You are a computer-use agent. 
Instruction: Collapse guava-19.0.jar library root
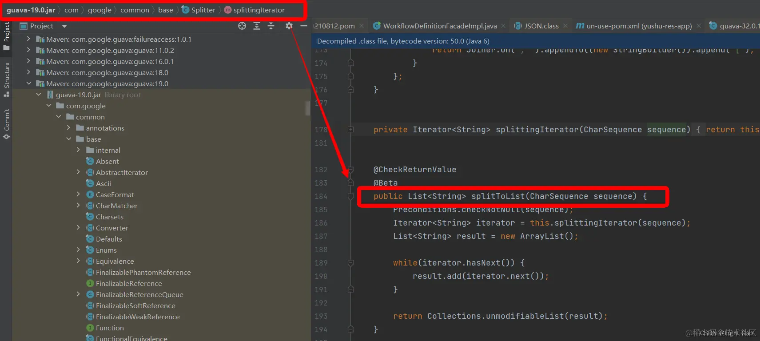39,95
